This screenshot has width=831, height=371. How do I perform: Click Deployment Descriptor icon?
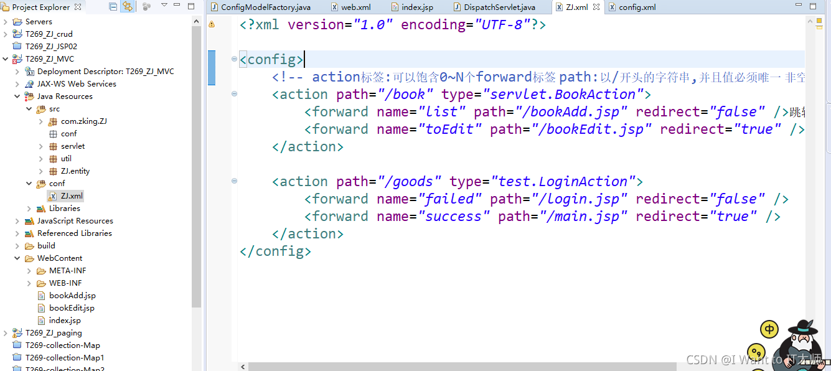click(29, 72)
